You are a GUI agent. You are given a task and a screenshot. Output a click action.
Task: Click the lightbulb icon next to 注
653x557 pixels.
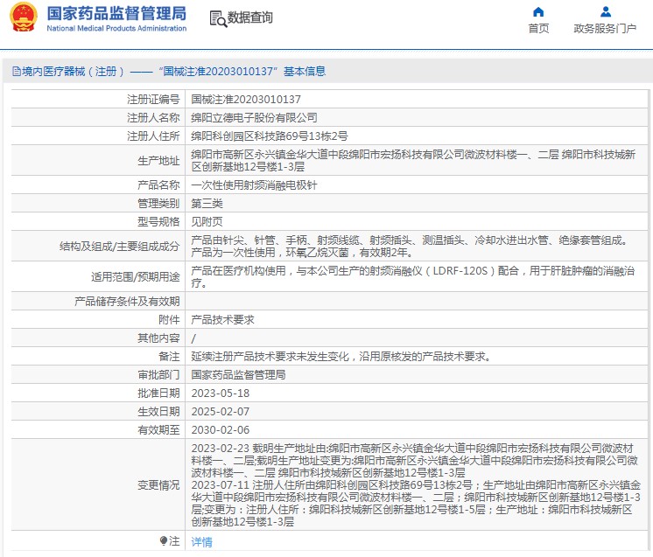tap(163, 540)
